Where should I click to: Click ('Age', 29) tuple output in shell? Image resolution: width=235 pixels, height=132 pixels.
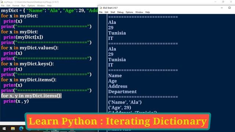[120, 107]
